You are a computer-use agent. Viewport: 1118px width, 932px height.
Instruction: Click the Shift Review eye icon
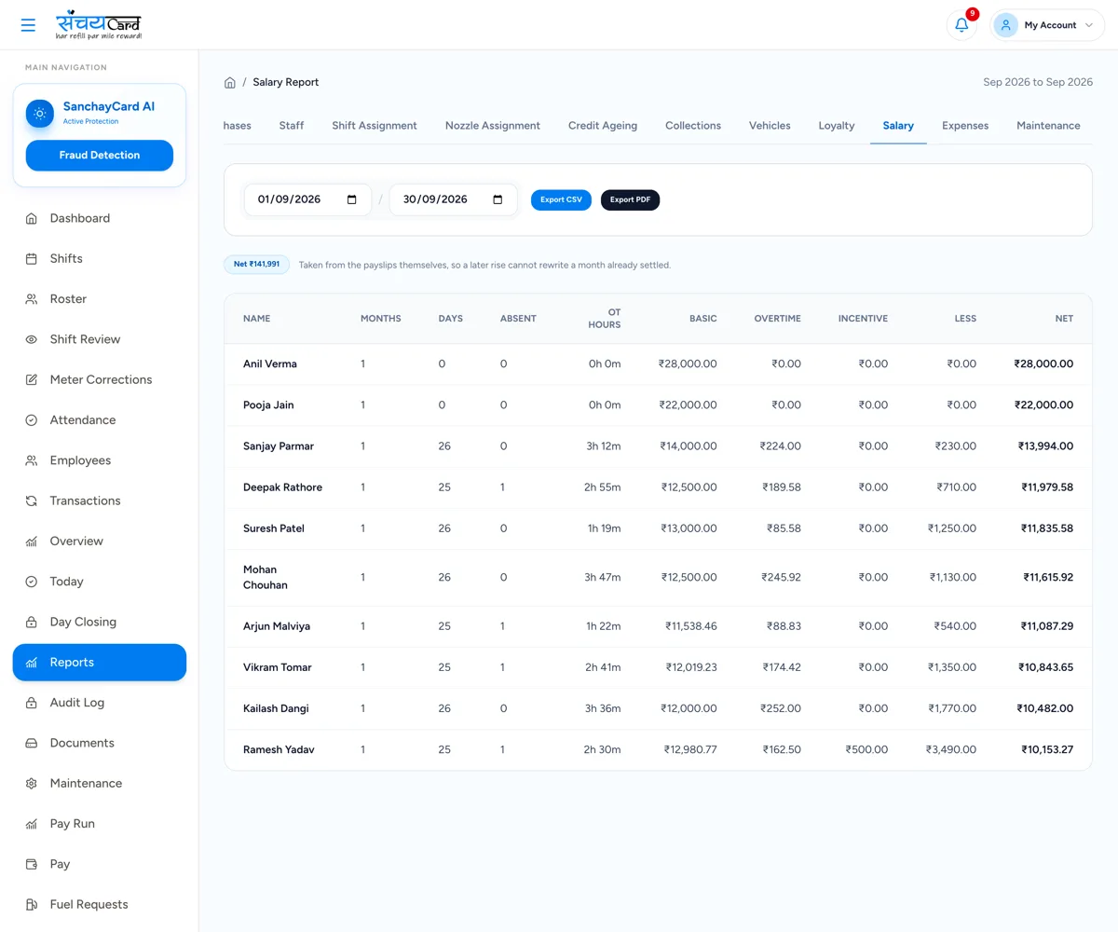(31, 339)
